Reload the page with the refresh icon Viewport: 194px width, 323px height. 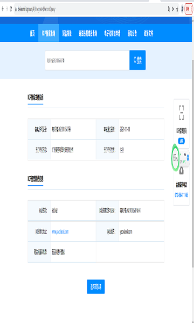pos(11,9)
